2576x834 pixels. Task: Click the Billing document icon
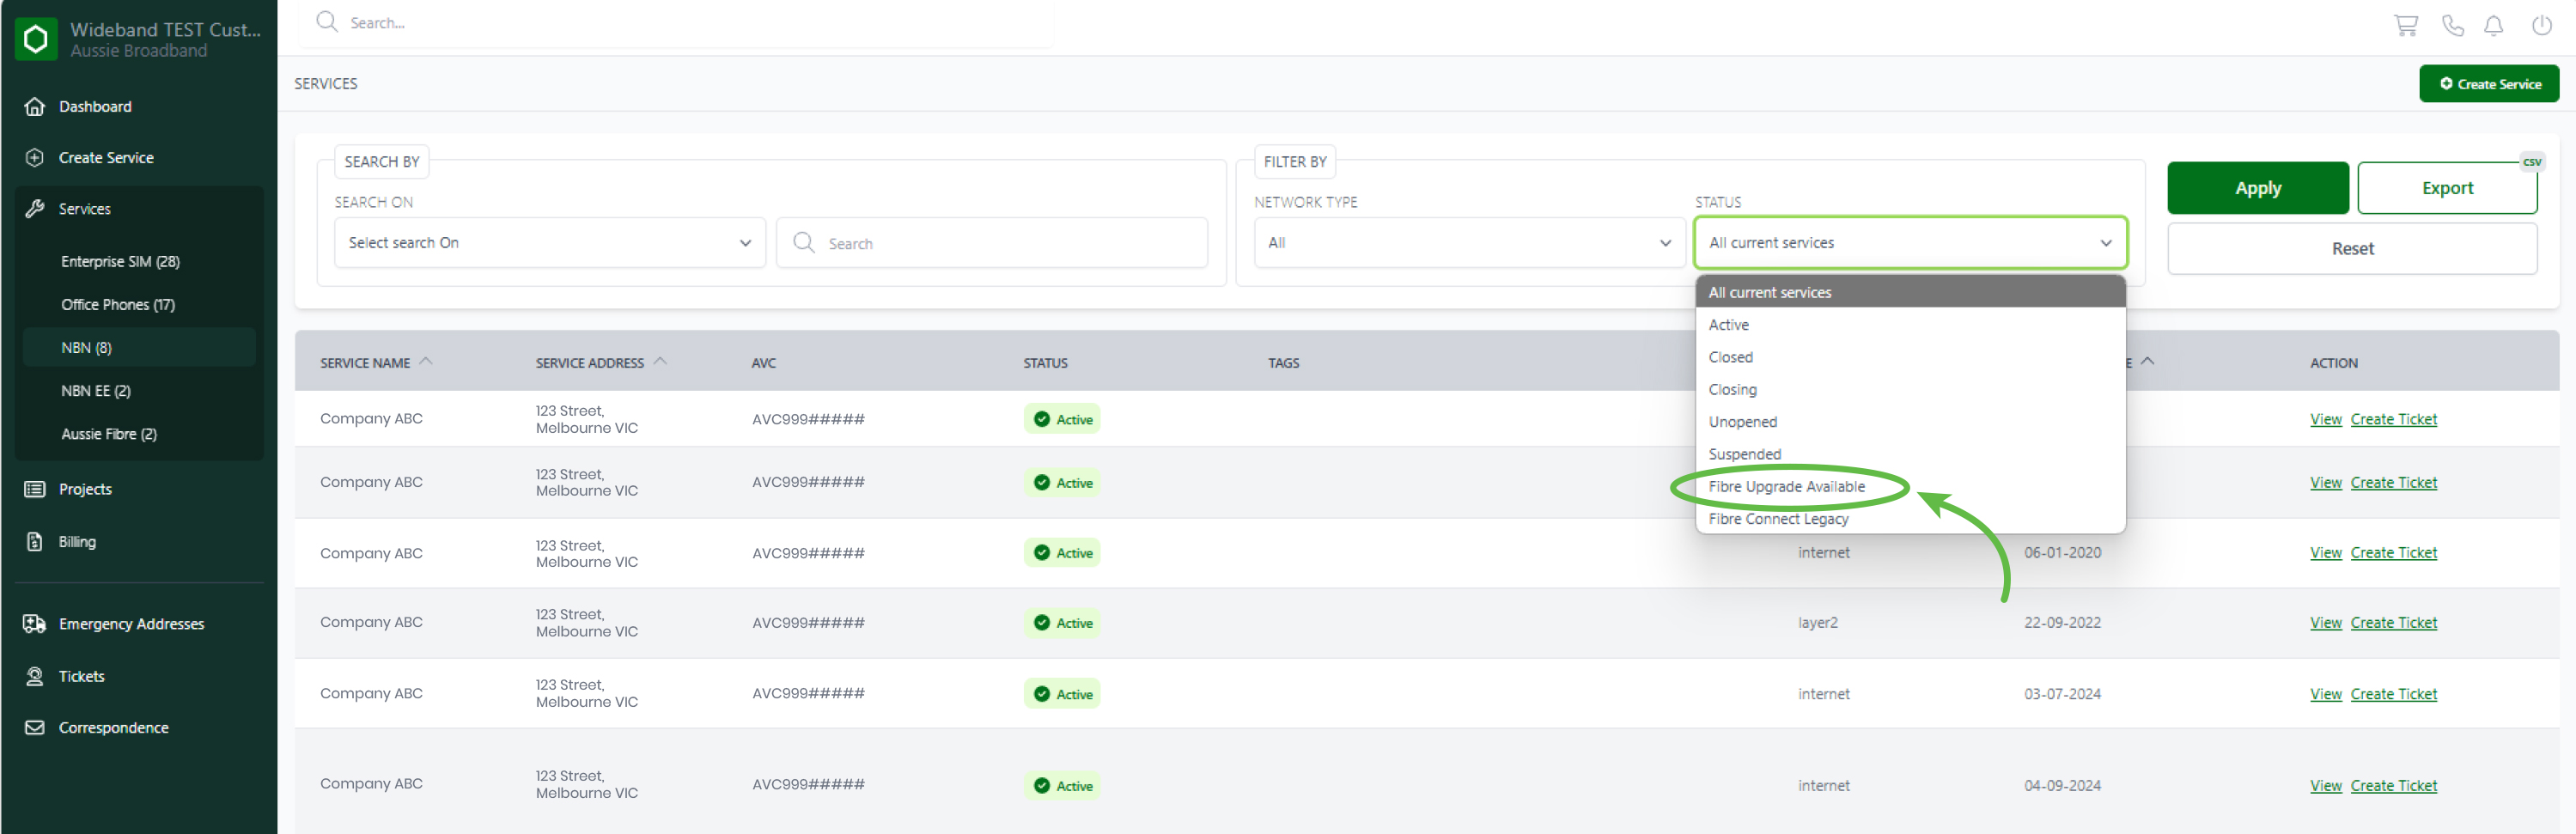[x=35, y=542]
